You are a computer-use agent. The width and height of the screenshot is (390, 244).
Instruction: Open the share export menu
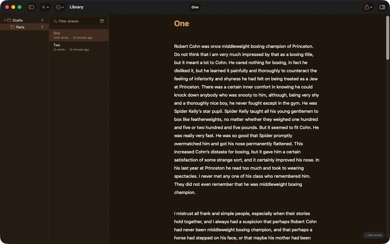pyautogui.click(x=368, y=7)
